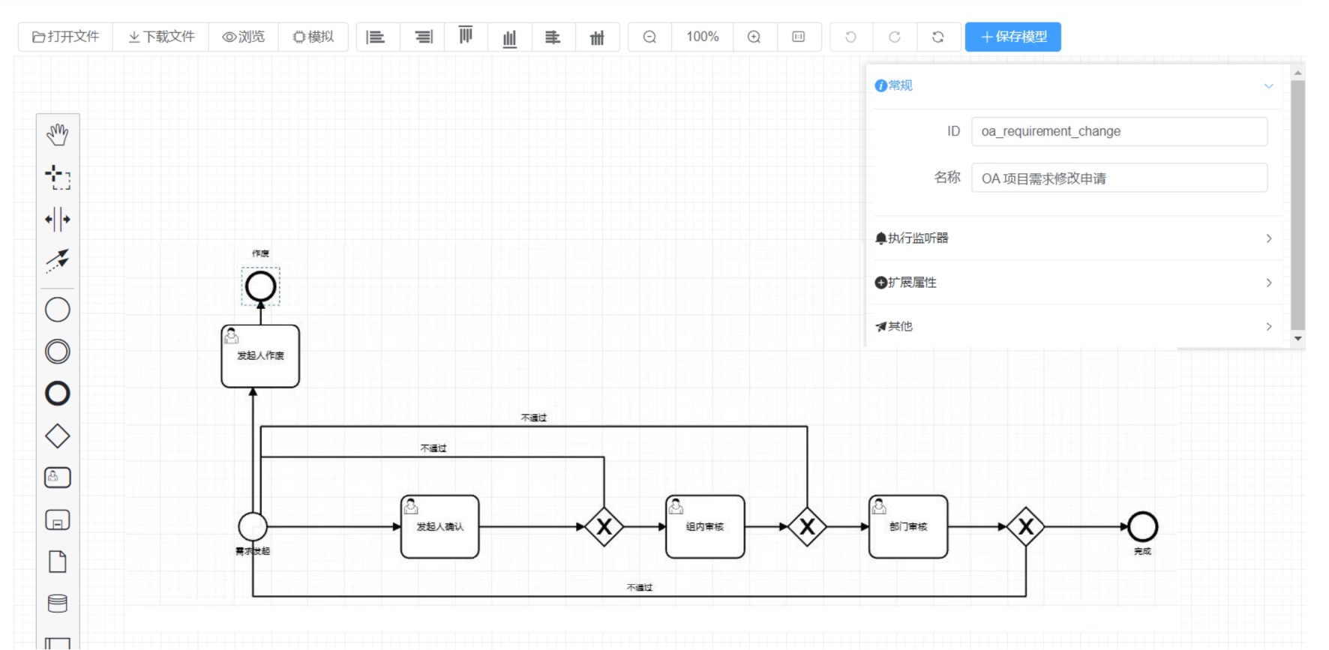Create an expanded subprocess from palette
This screenshot has height=650, width=1329.
(x=58, y=520)
